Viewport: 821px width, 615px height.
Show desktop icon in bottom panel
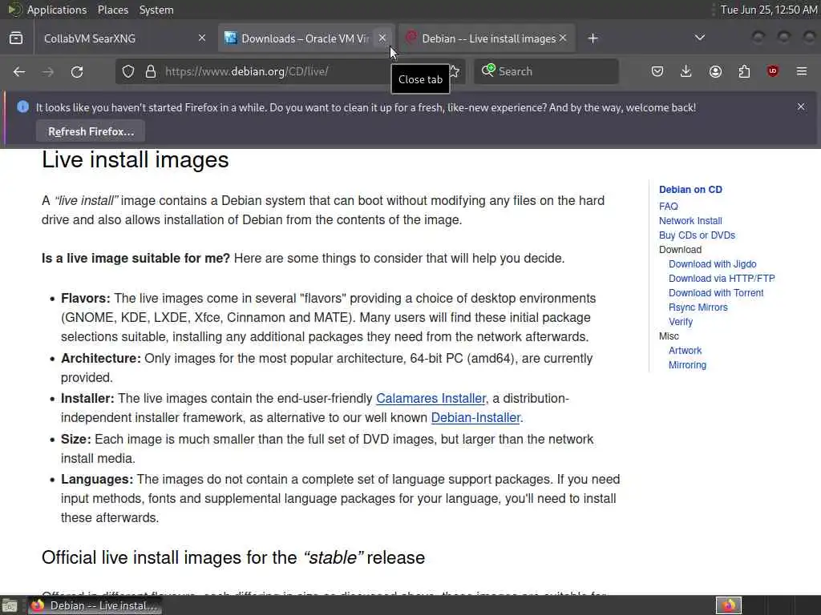click(10, 606)
